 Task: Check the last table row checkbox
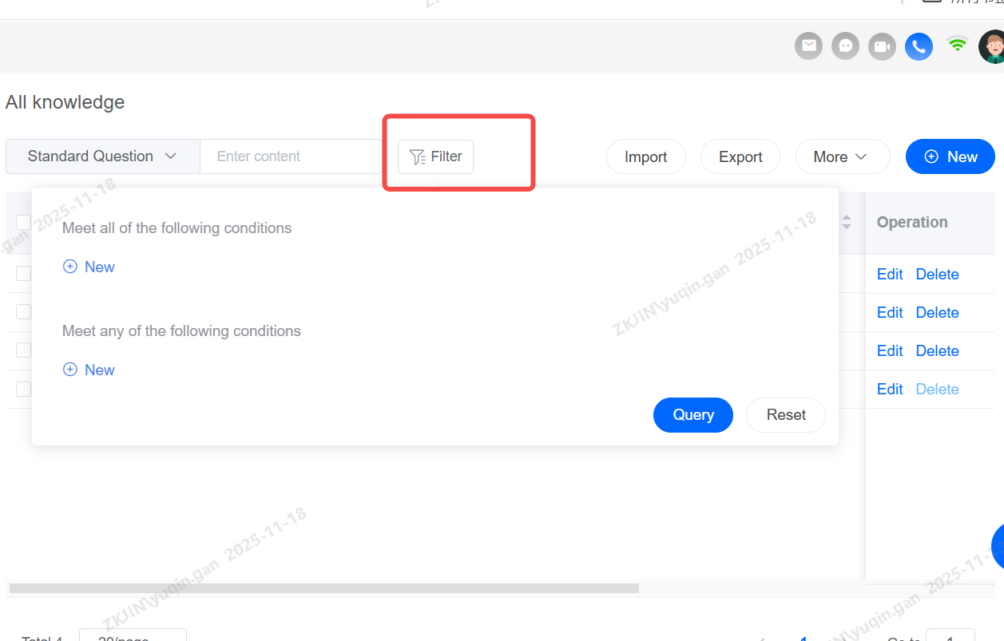click(x=23, y=389)
